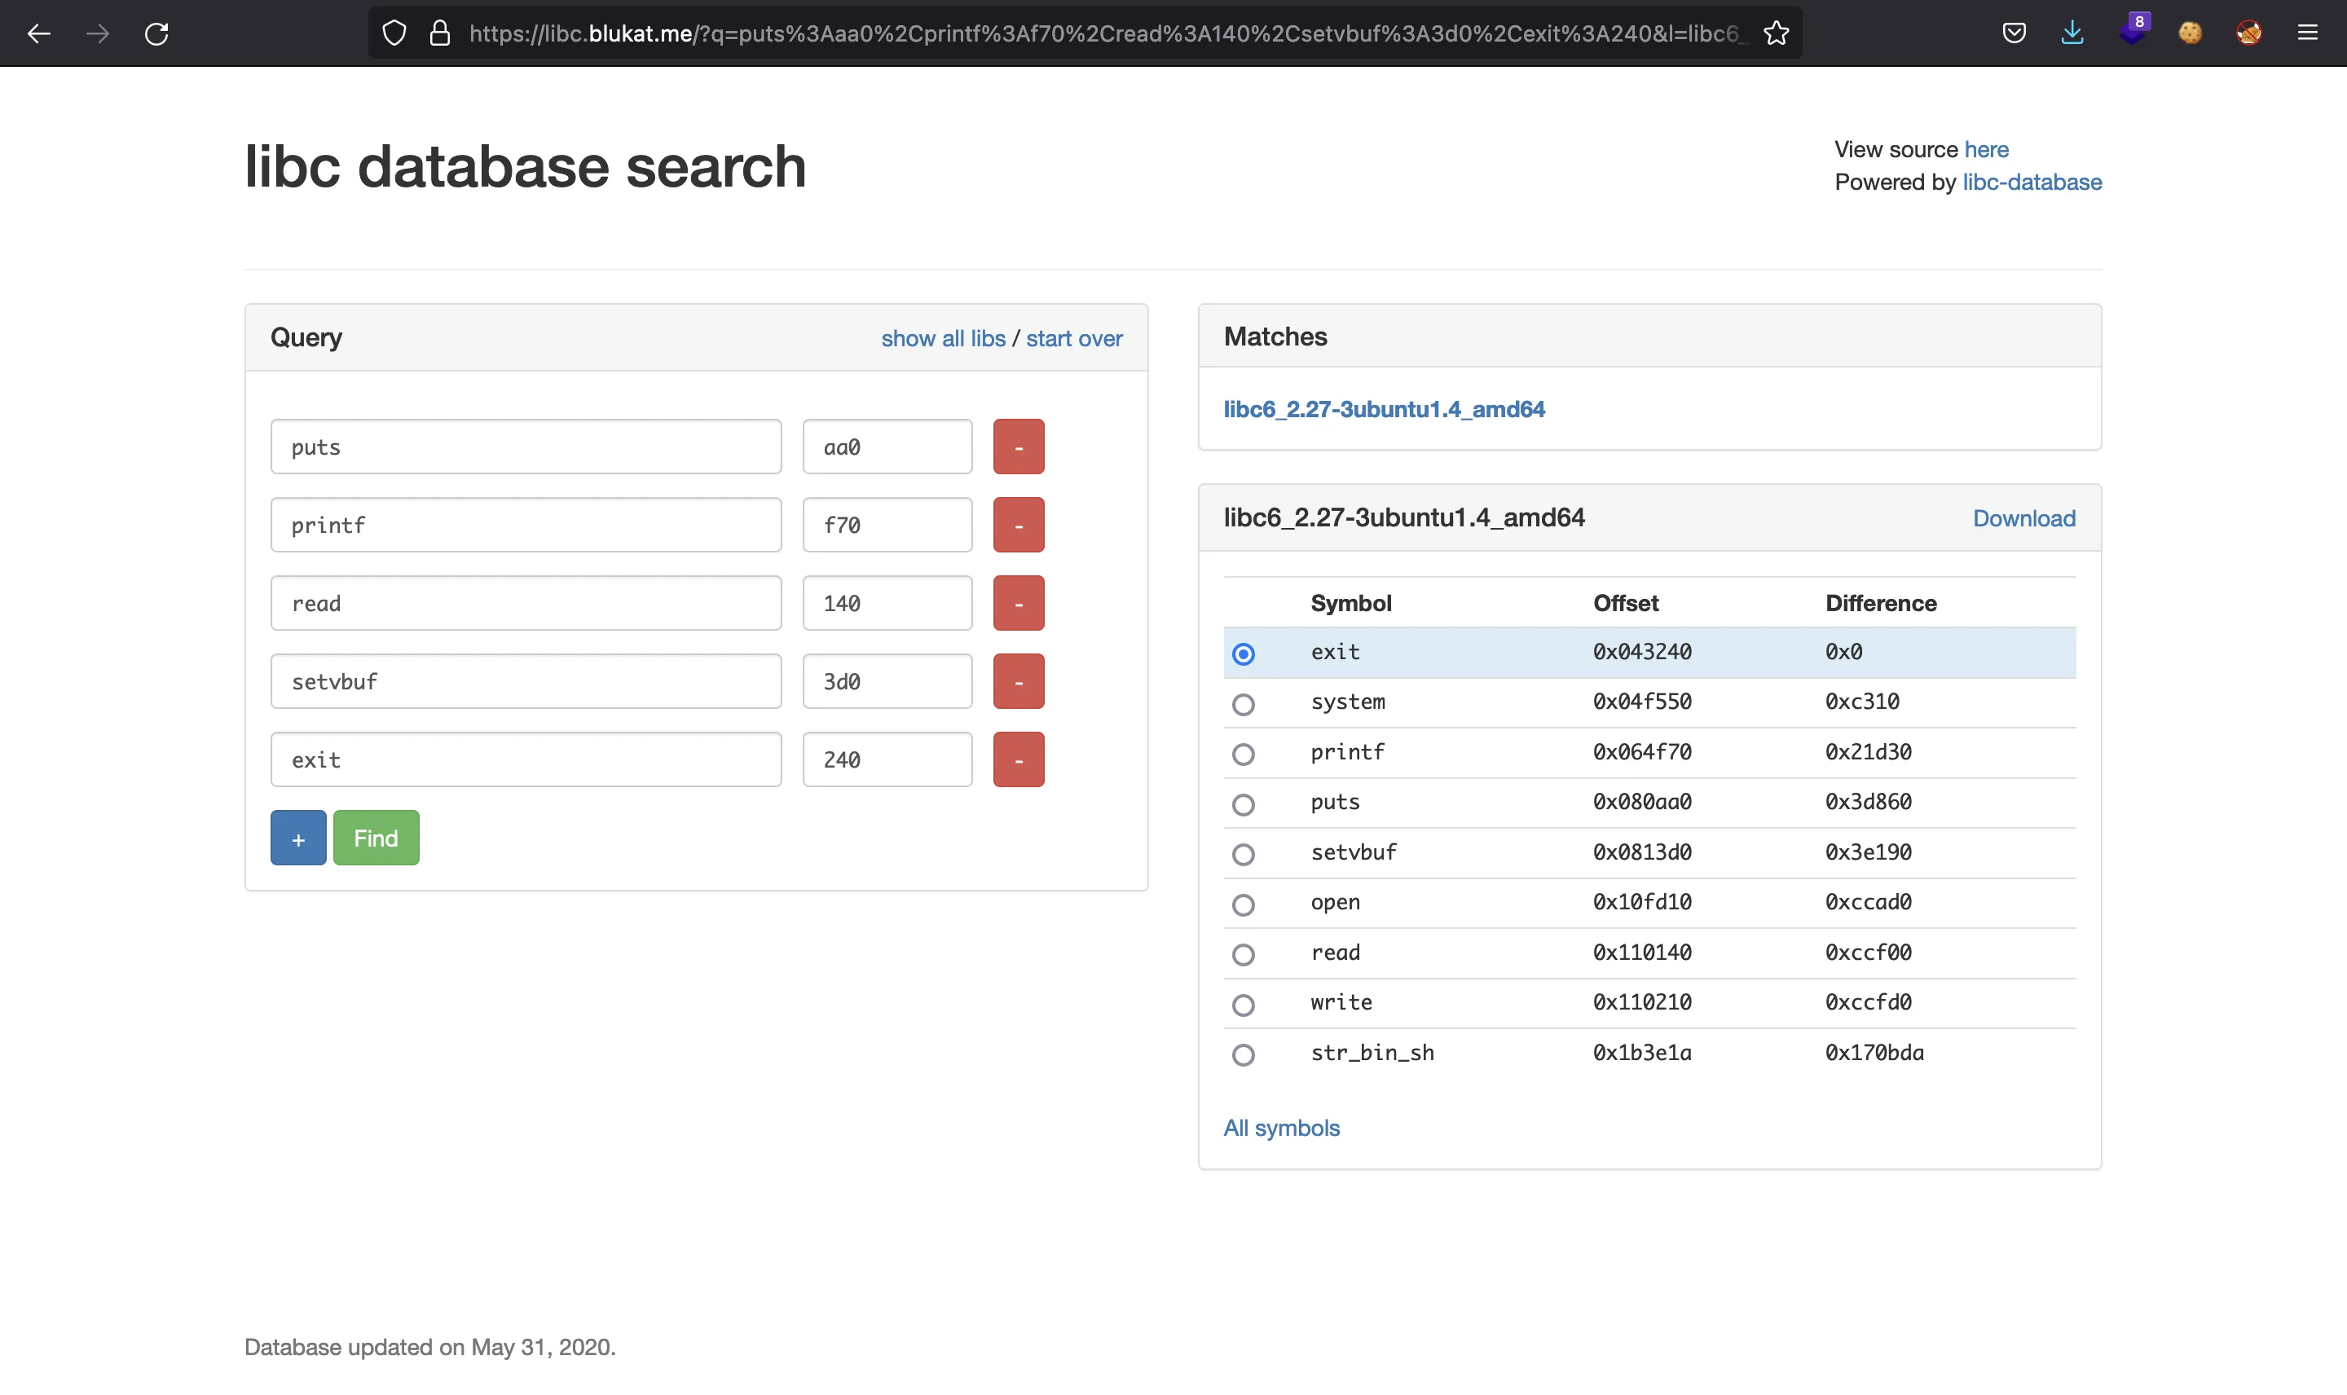The width and height of the screenshot is (2347, 1395).
Task: Click the puts difference 0x3d860
Action: click(x=1868, y=802)
